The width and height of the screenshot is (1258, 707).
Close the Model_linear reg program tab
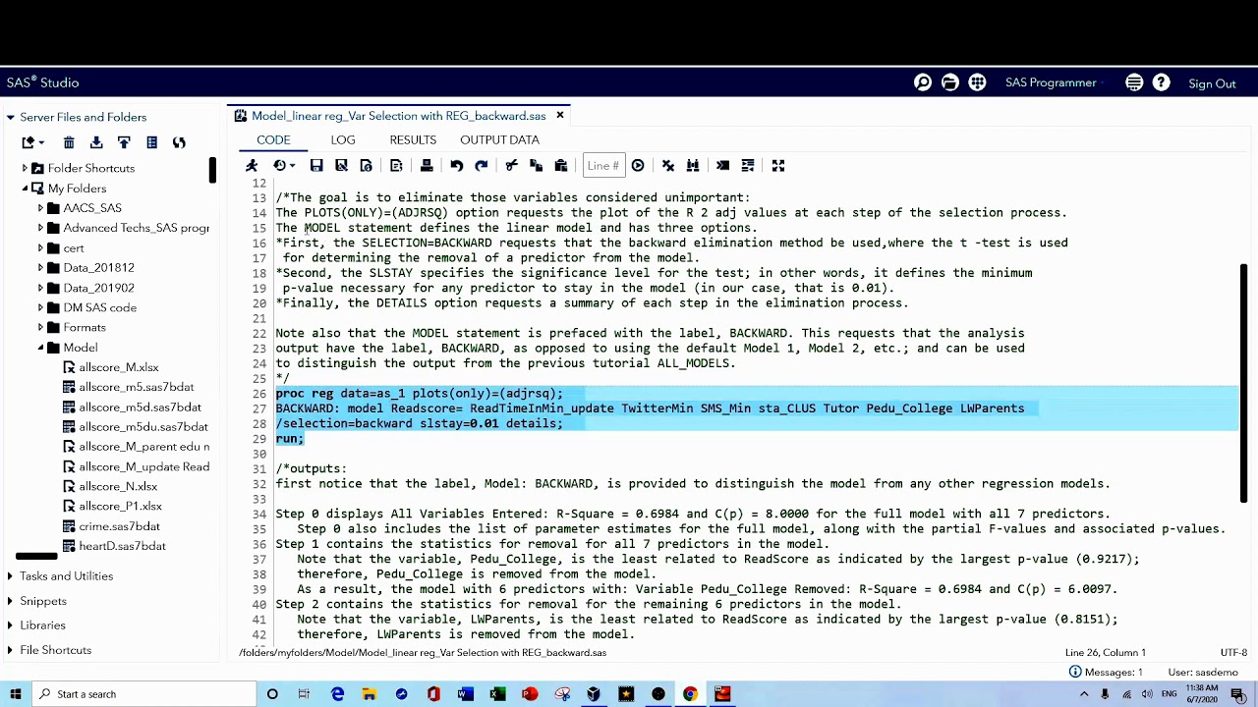[x=560, y=116]
